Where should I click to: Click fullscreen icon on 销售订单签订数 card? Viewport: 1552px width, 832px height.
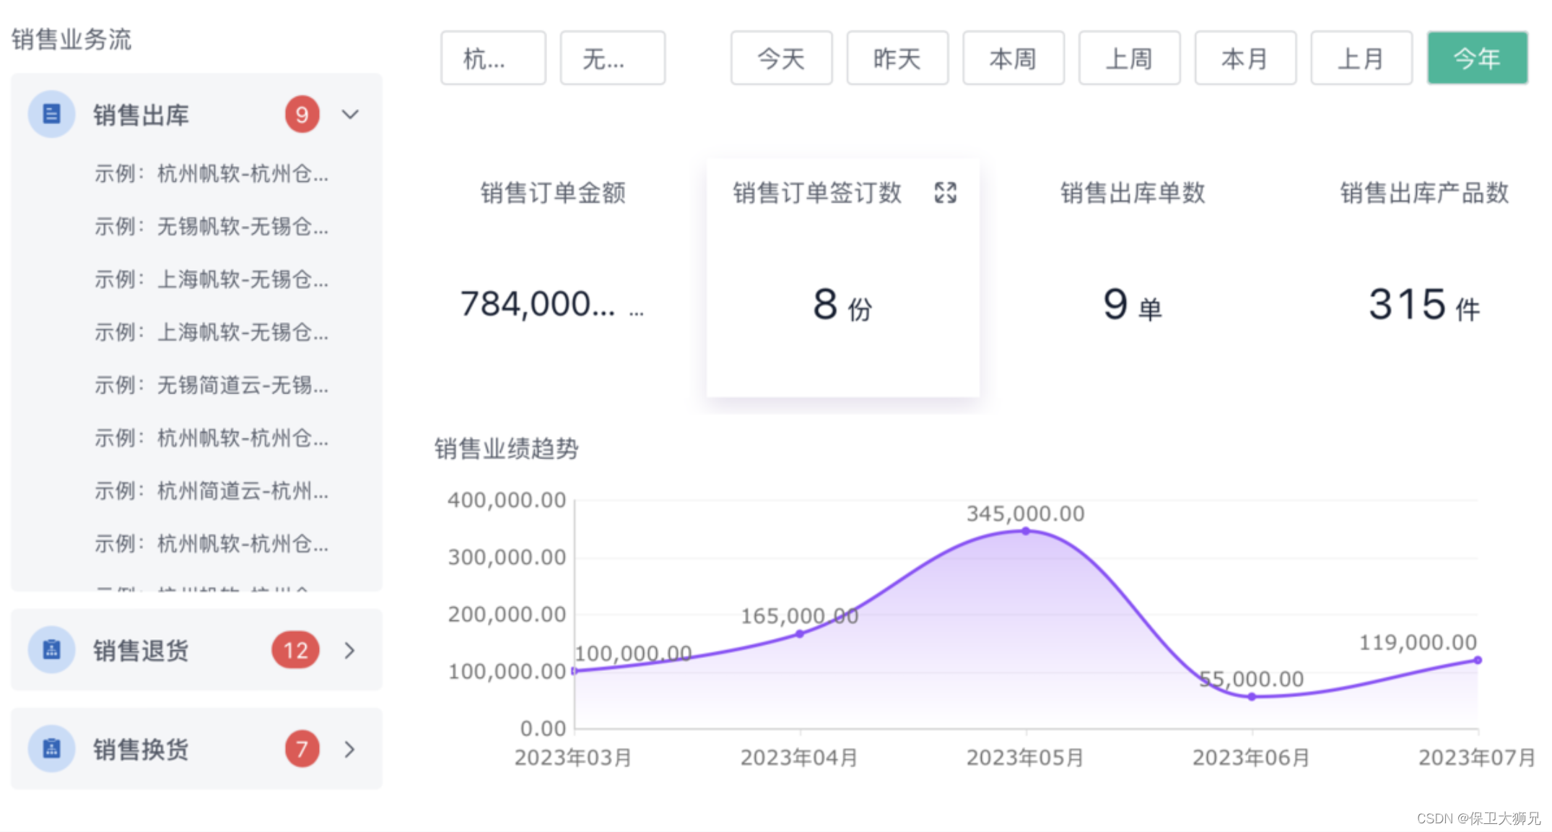(945, 193)
